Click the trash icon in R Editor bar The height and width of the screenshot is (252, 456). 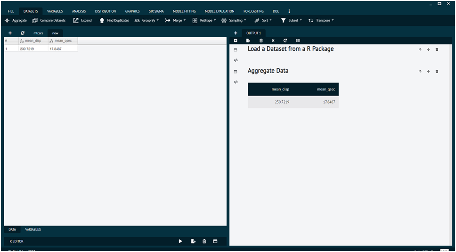204,241
